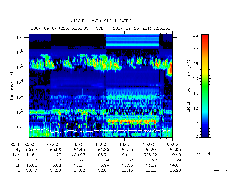Click the Lon row header
230x172 pixels.
16,155
